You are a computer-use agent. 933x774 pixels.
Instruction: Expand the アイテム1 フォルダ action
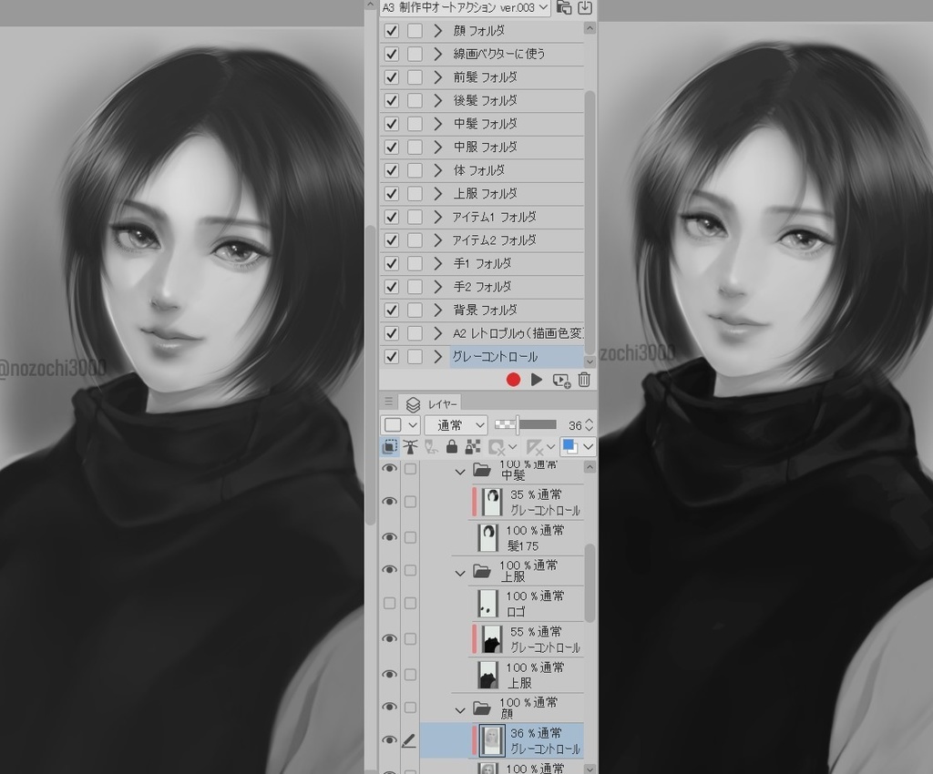[x=438, y=217]
